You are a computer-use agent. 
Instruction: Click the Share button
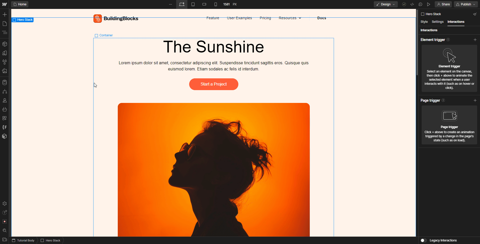[x=443, y=4]
